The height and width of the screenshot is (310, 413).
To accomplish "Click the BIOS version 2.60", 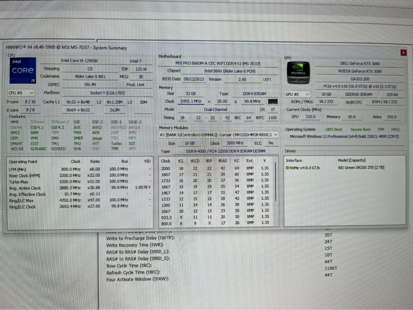I will (242, 80).
